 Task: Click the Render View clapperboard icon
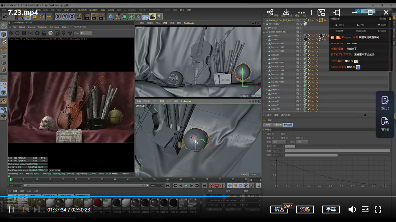tap(87, 17)
